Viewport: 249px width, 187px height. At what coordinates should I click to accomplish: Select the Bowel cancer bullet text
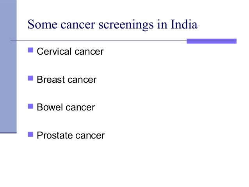click(x=66, y=107)
